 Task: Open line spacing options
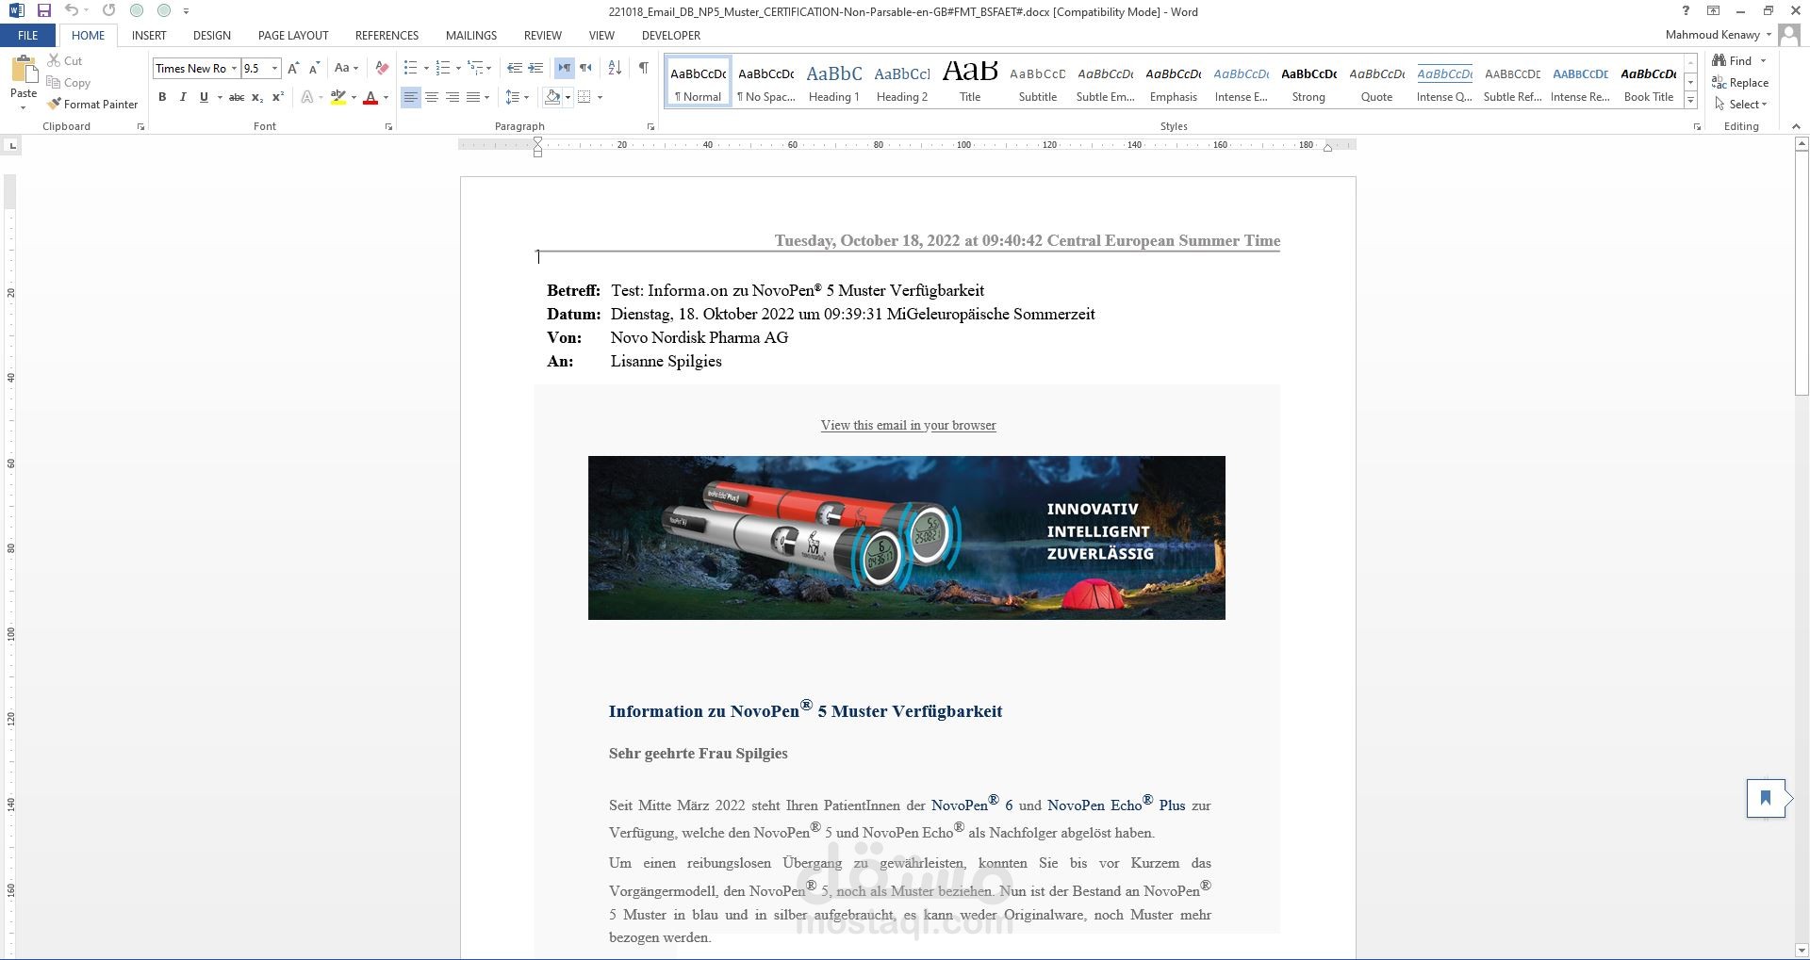pos(516,97)
